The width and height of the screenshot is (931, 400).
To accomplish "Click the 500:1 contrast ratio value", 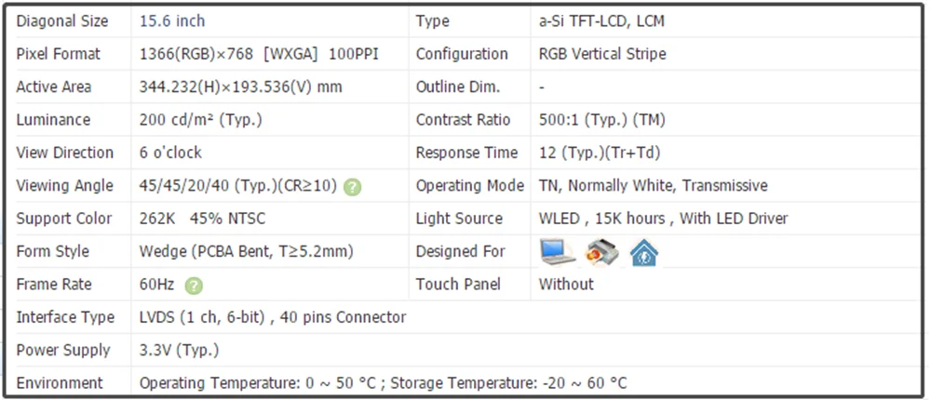I will [x=601, y=120].
